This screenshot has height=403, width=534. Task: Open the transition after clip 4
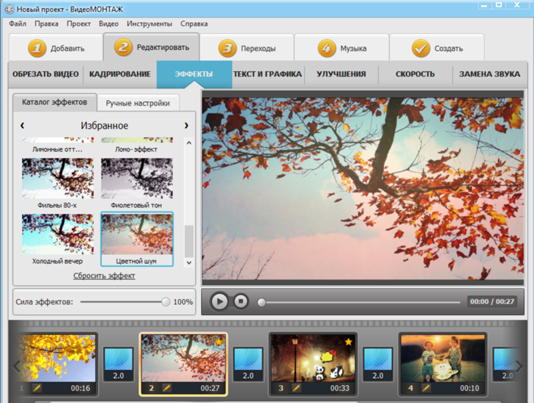point(505,364)
